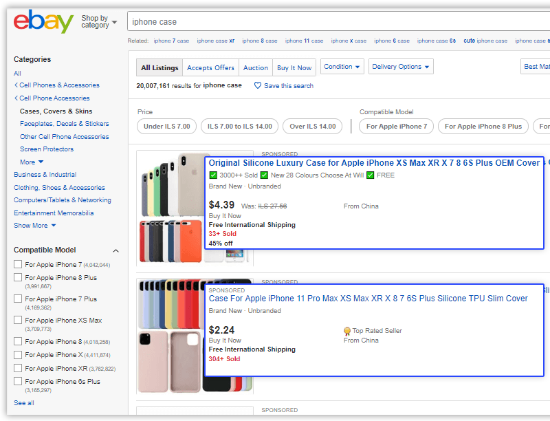550x421 pixels.
Task: Switch to the Buy It Now tab
Action: [294, 67]
